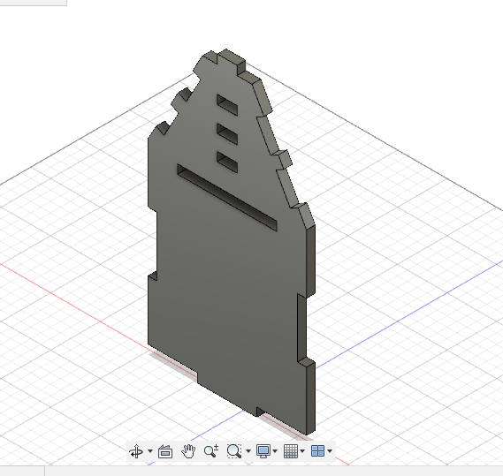The width and height of the screenshot is (503, 476).
Task: Select the Orbit tool in navigation bar
Action: click(136, 451)
